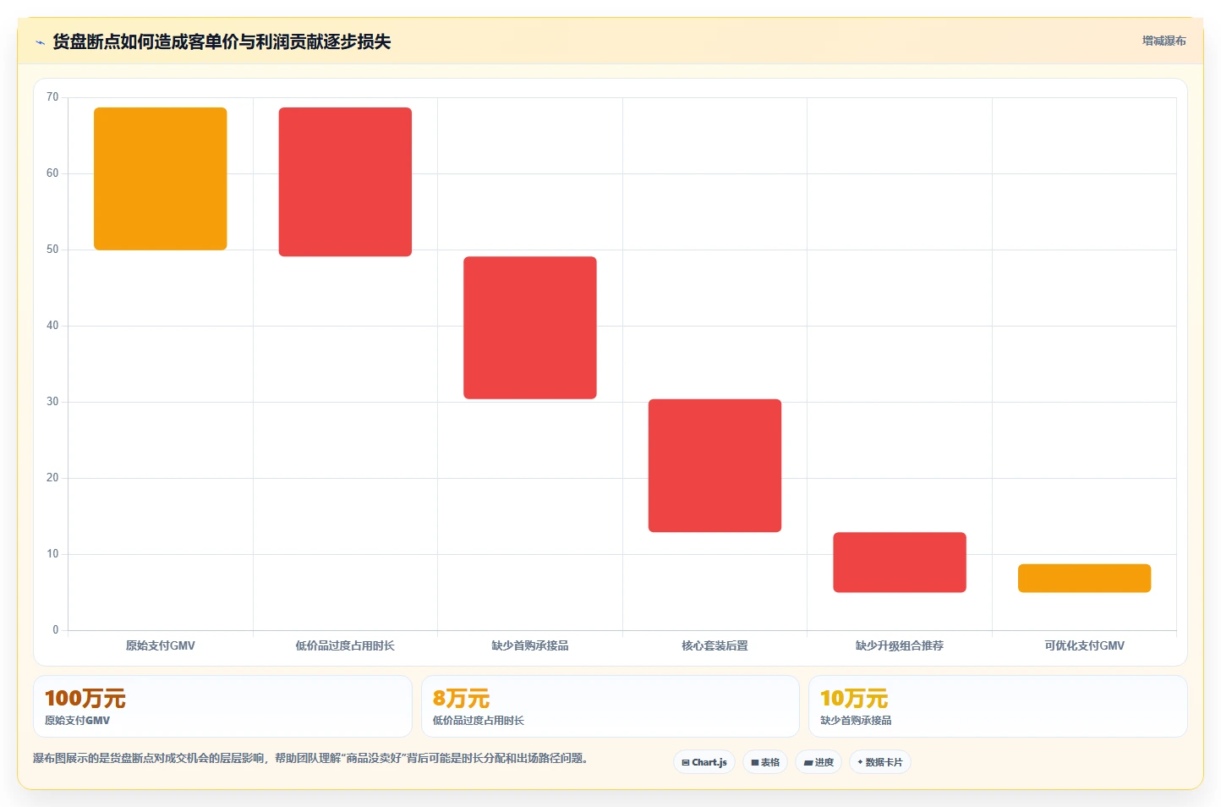Click the 可优化支付GMV axis label
This screenshot has width=1221, height=807.
1084,645
